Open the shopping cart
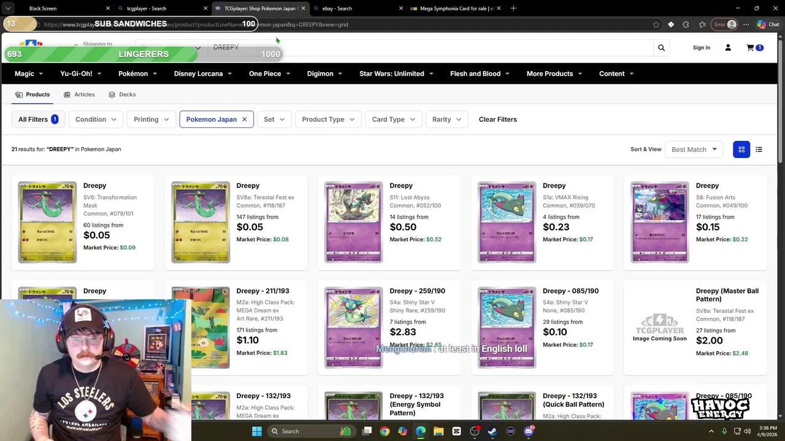This screenshot has height=441, width=785. (754, 48)
